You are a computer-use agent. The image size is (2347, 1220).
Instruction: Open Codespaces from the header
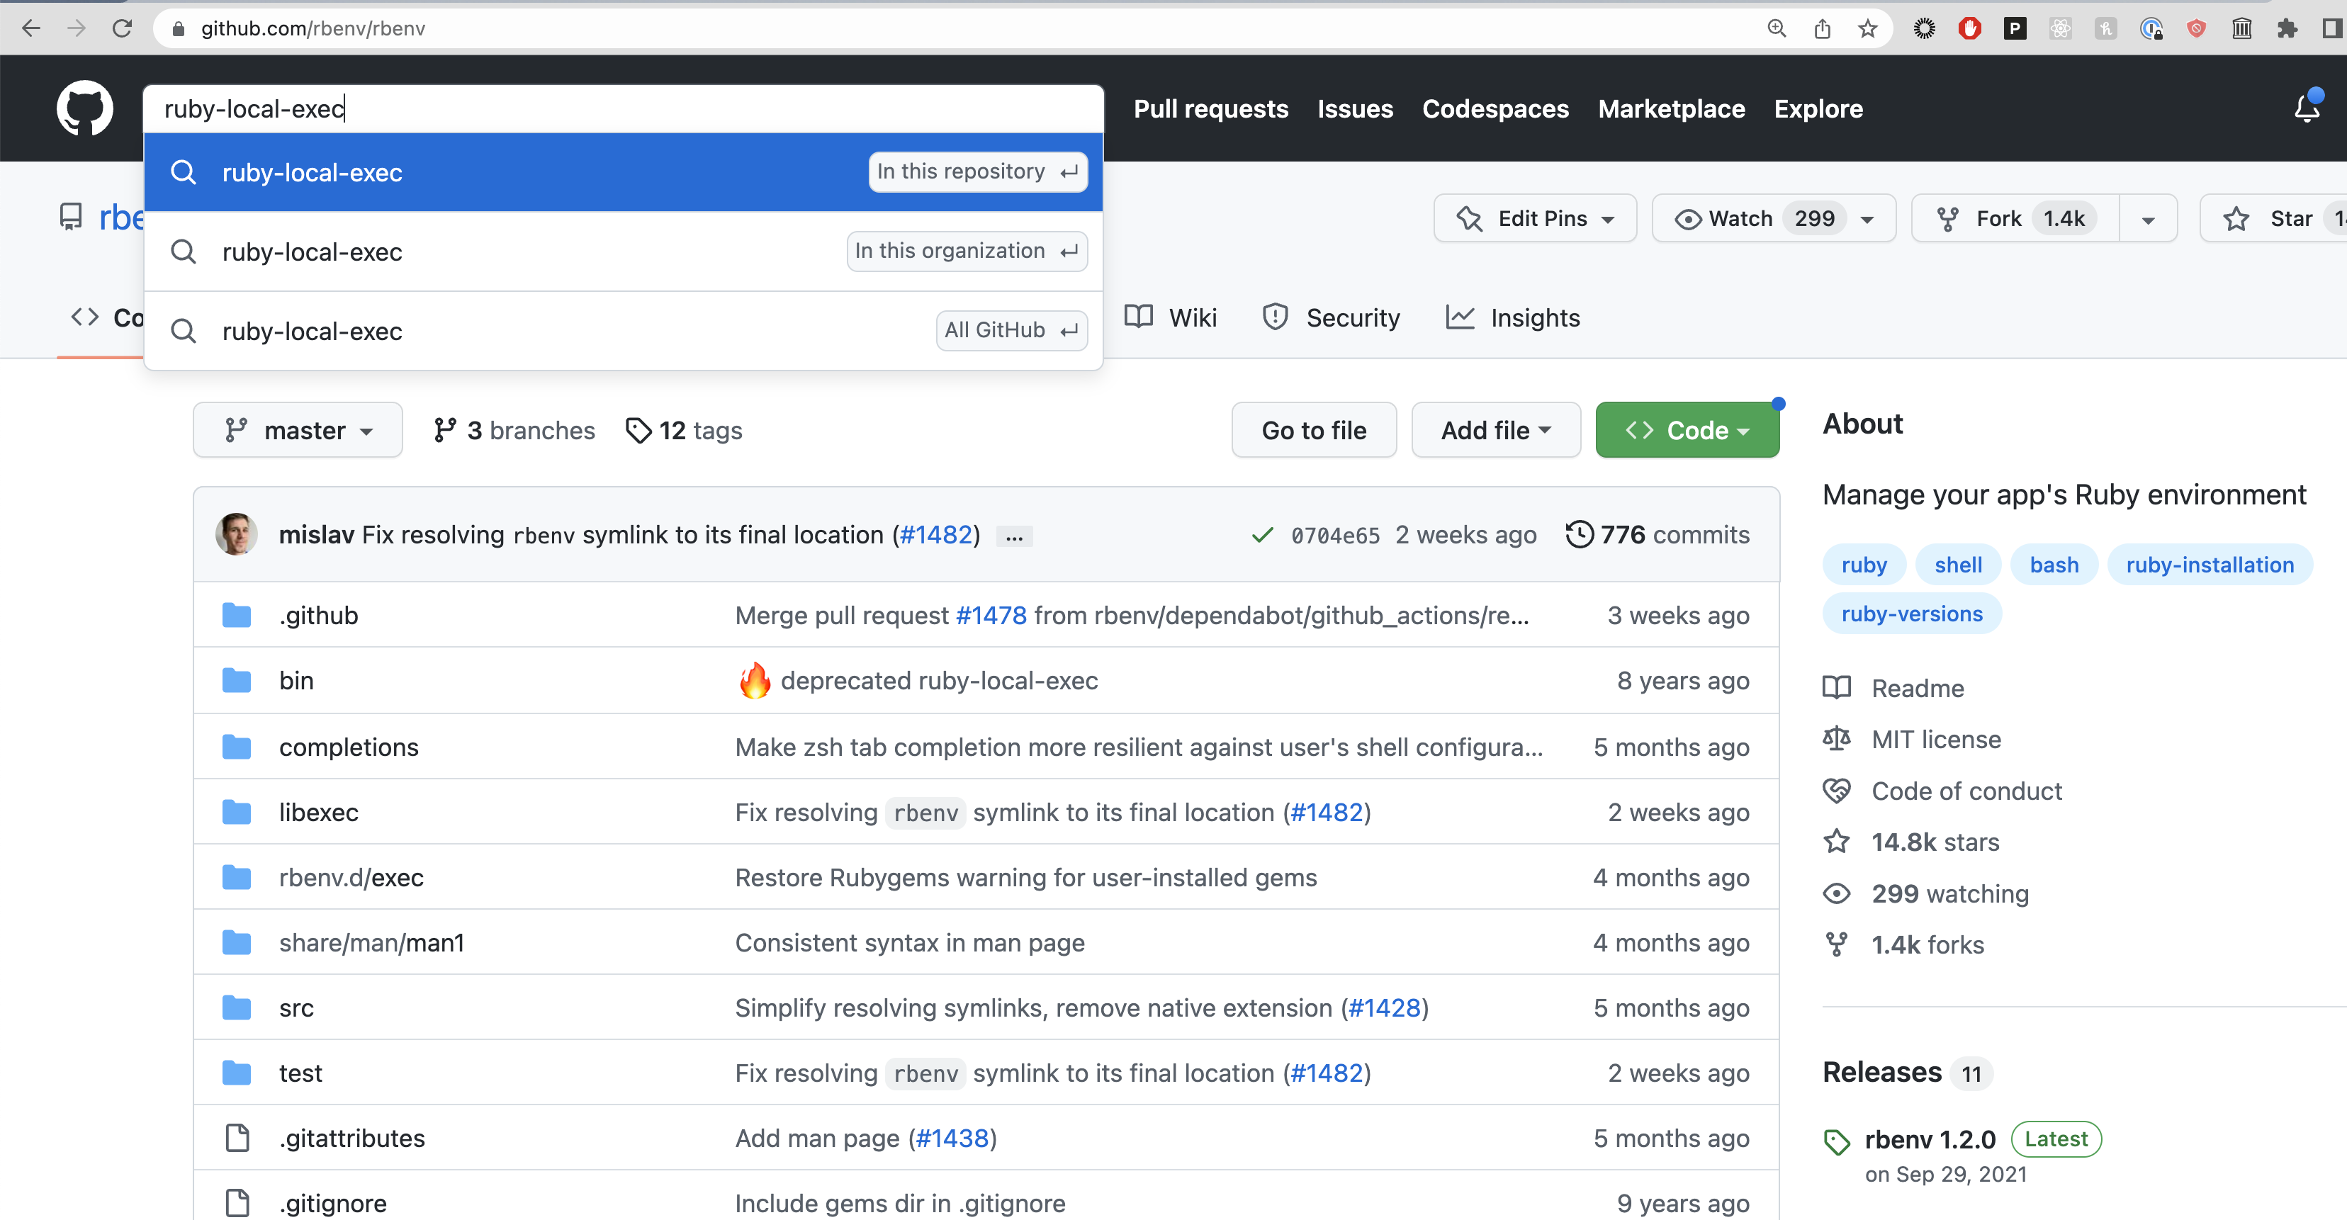[x=1495, y=108]
